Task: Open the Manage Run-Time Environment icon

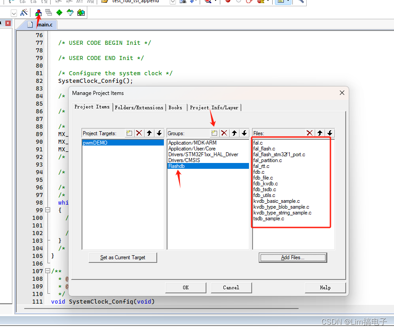Action: point(59,13)
